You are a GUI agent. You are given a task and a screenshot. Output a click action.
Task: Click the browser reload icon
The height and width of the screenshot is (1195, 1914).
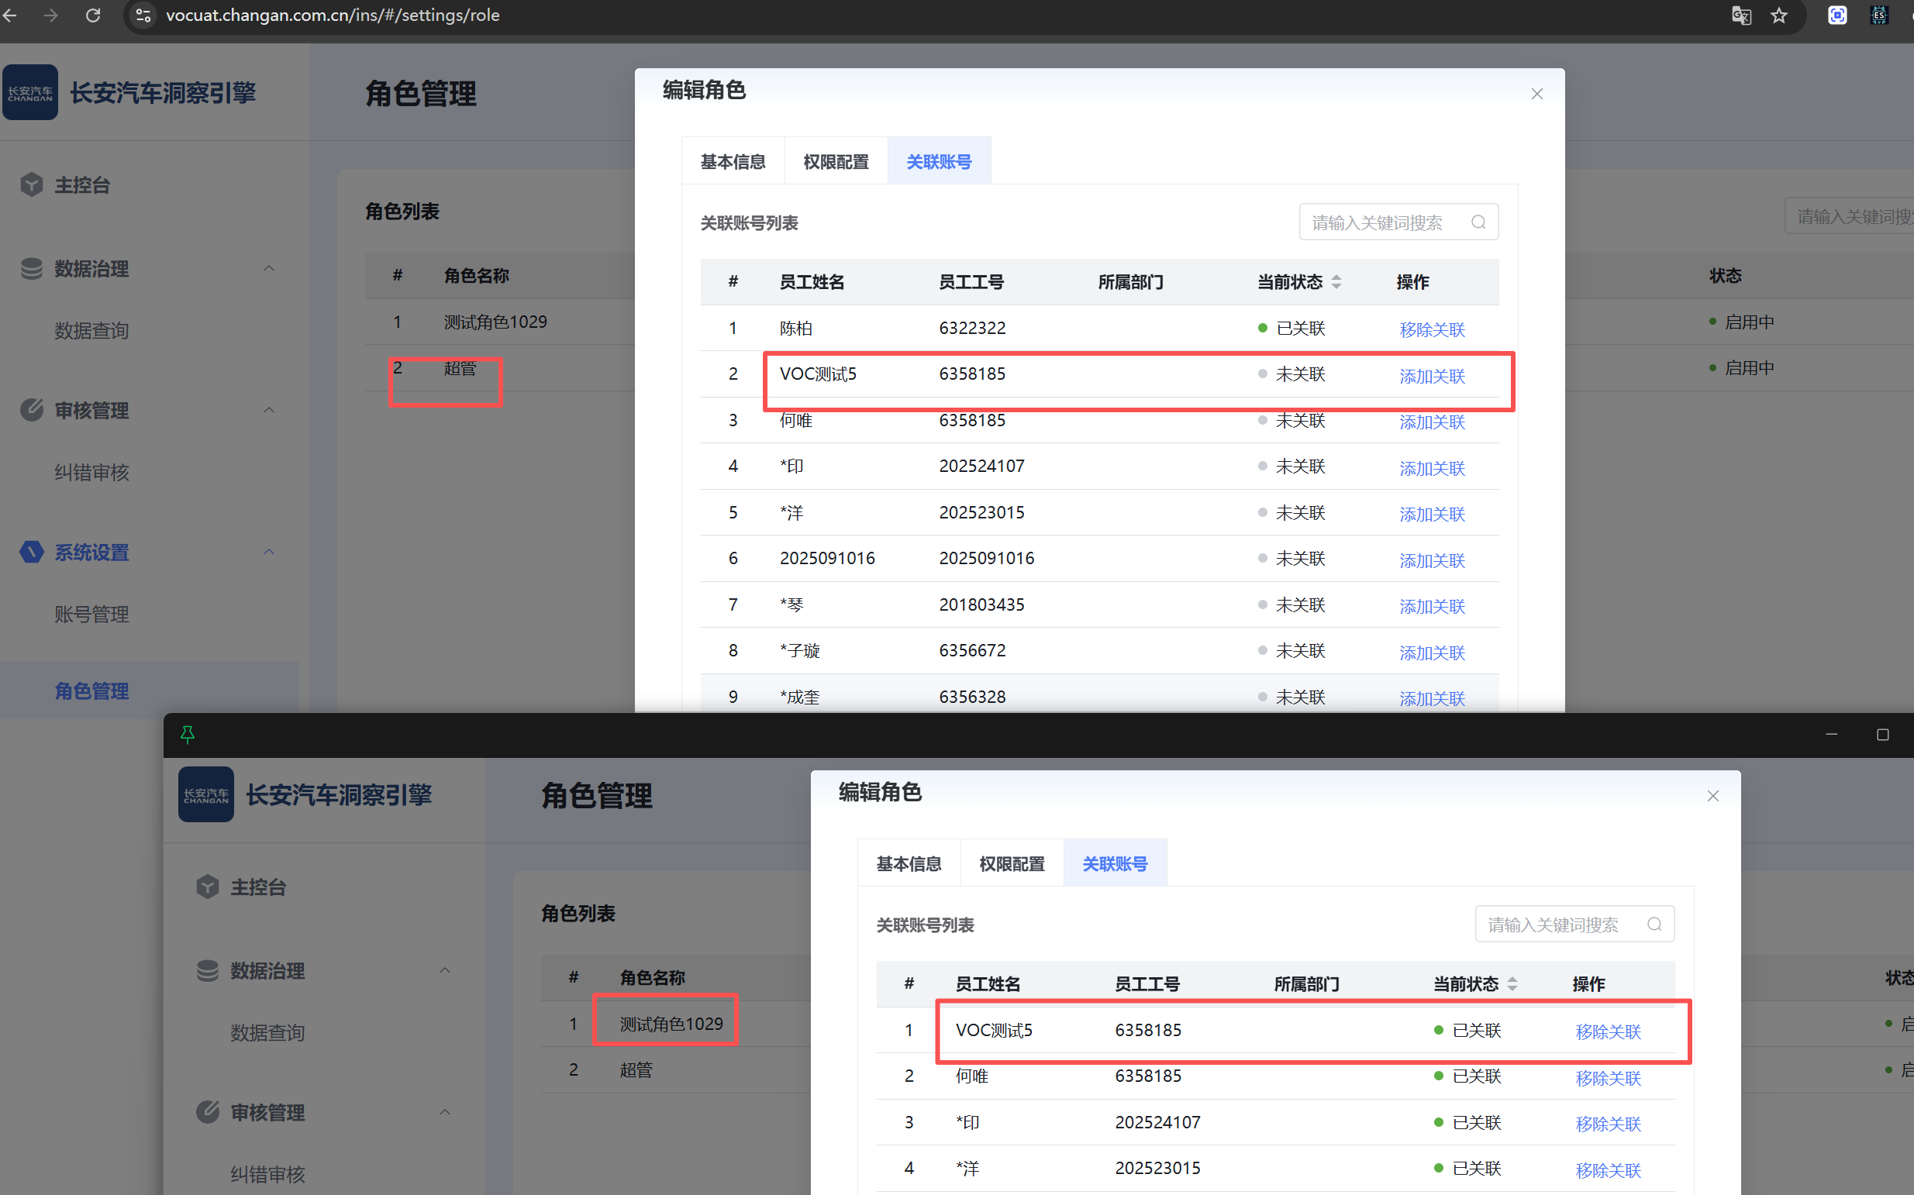pos(93,15)
